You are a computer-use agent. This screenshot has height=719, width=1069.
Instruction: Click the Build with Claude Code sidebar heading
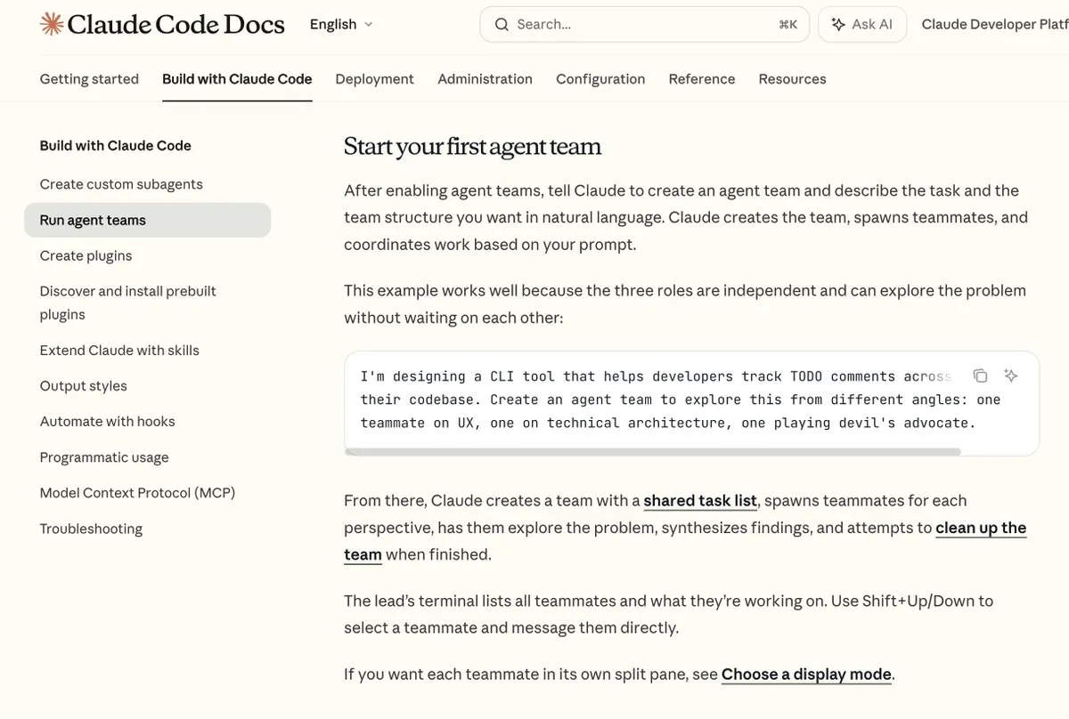tap(116, 146)
